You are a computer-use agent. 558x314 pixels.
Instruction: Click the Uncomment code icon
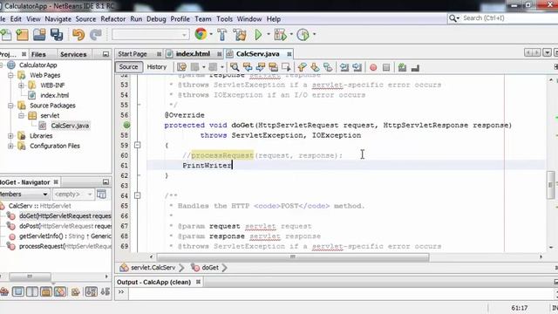(415, 67)
